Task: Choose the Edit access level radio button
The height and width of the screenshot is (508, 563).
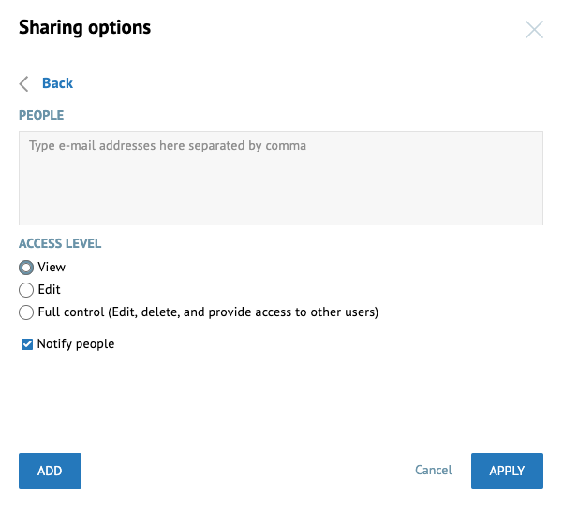Action: [26, 290]
